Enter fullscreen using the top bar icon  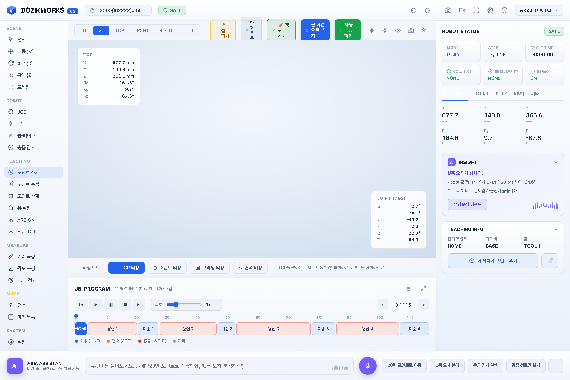(x=476, y=10)
